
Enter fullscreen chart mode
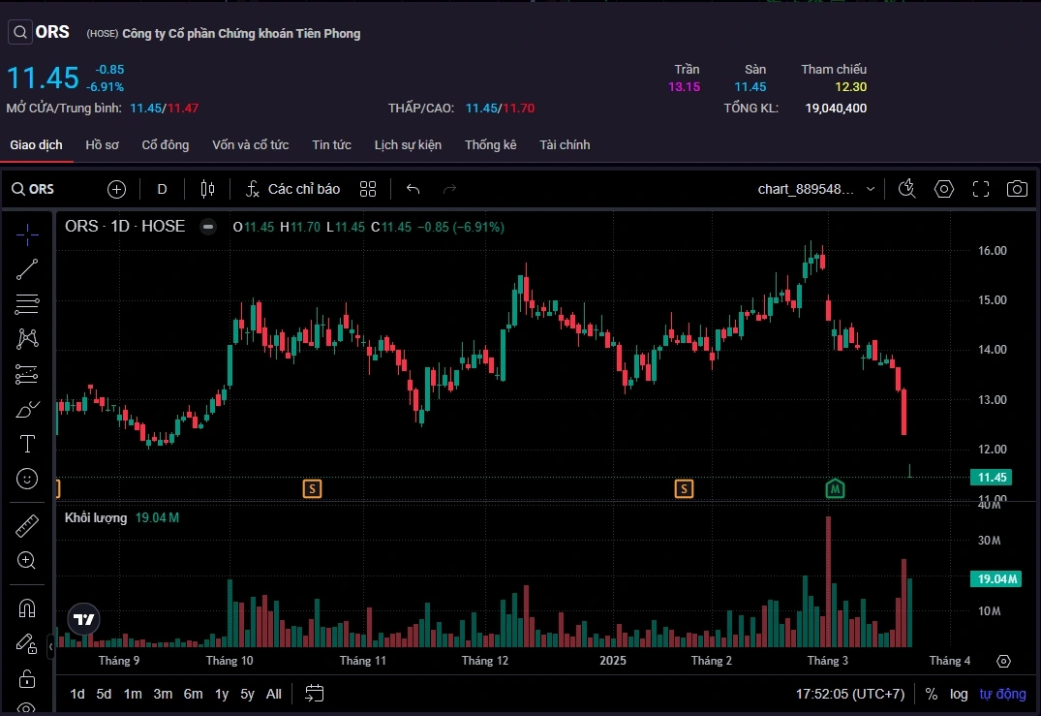[981, 189]
